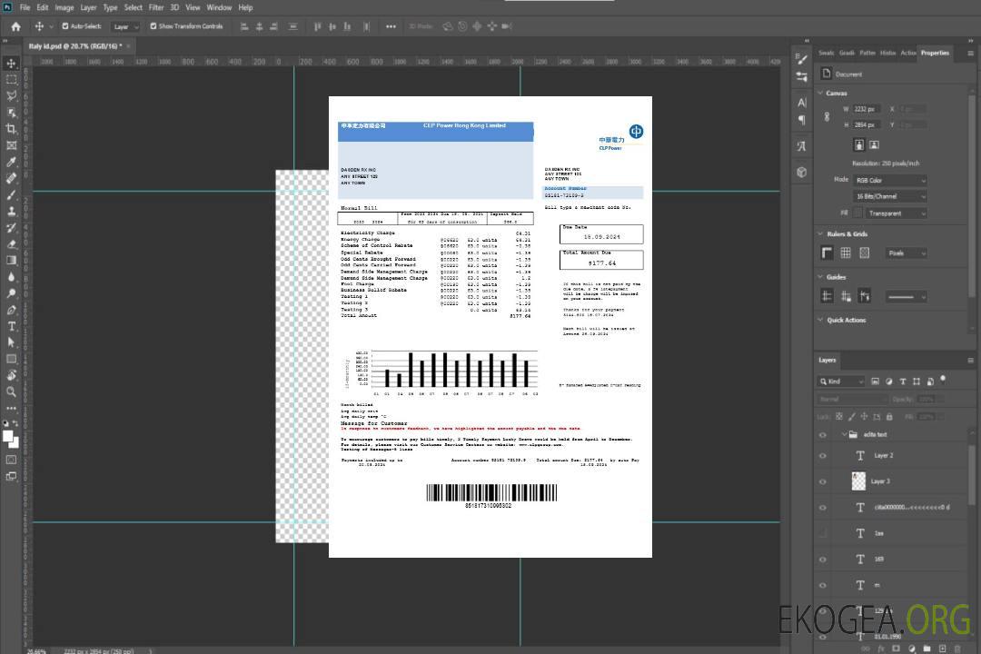Select the Rectangular Marquee tool
This screenshot has width=981, height=654.
click(x=11, y=80)
